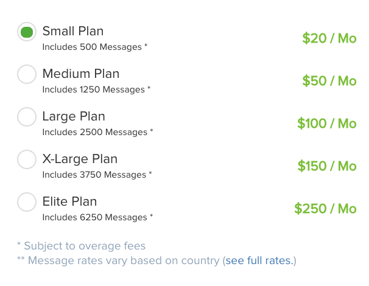Click the Includes 2500 Messages description

click(x=97, y=132)
